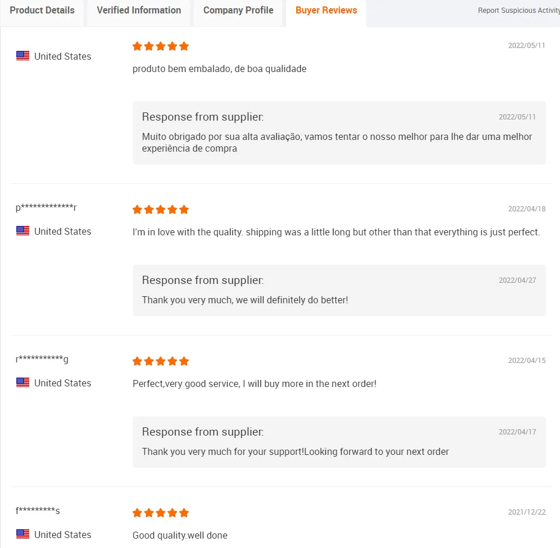Open the Product Details tab
The height and width of the screenshot is (548, 560).
coord(42,11)
